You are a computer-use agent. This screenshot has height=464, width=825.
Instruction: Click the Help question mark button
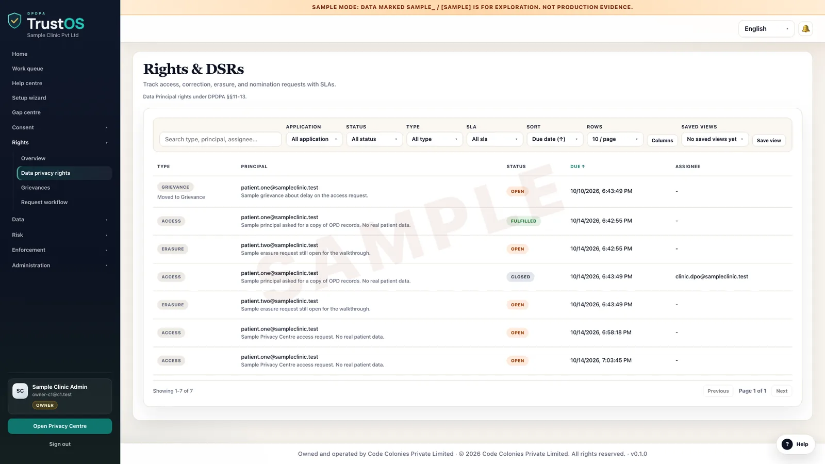[x=795, y=444]
